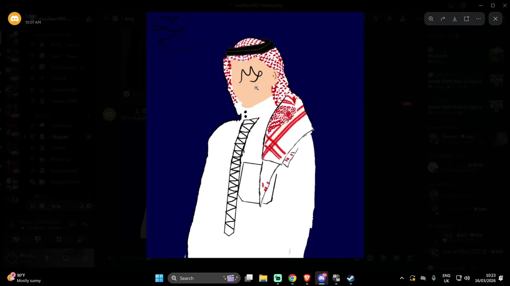
Task: Open the three-dot more options menu
Action: (x=478, y=19)
